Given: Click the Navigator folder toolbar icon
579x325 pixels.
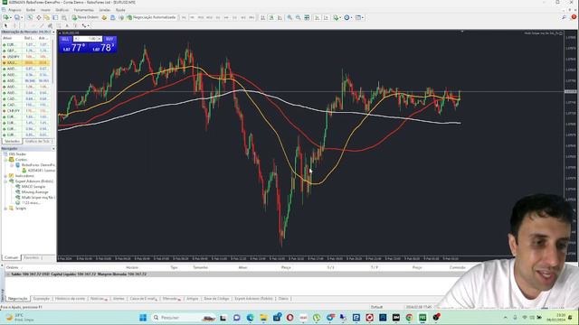Looking at the screenshot, I should [47, 17].
